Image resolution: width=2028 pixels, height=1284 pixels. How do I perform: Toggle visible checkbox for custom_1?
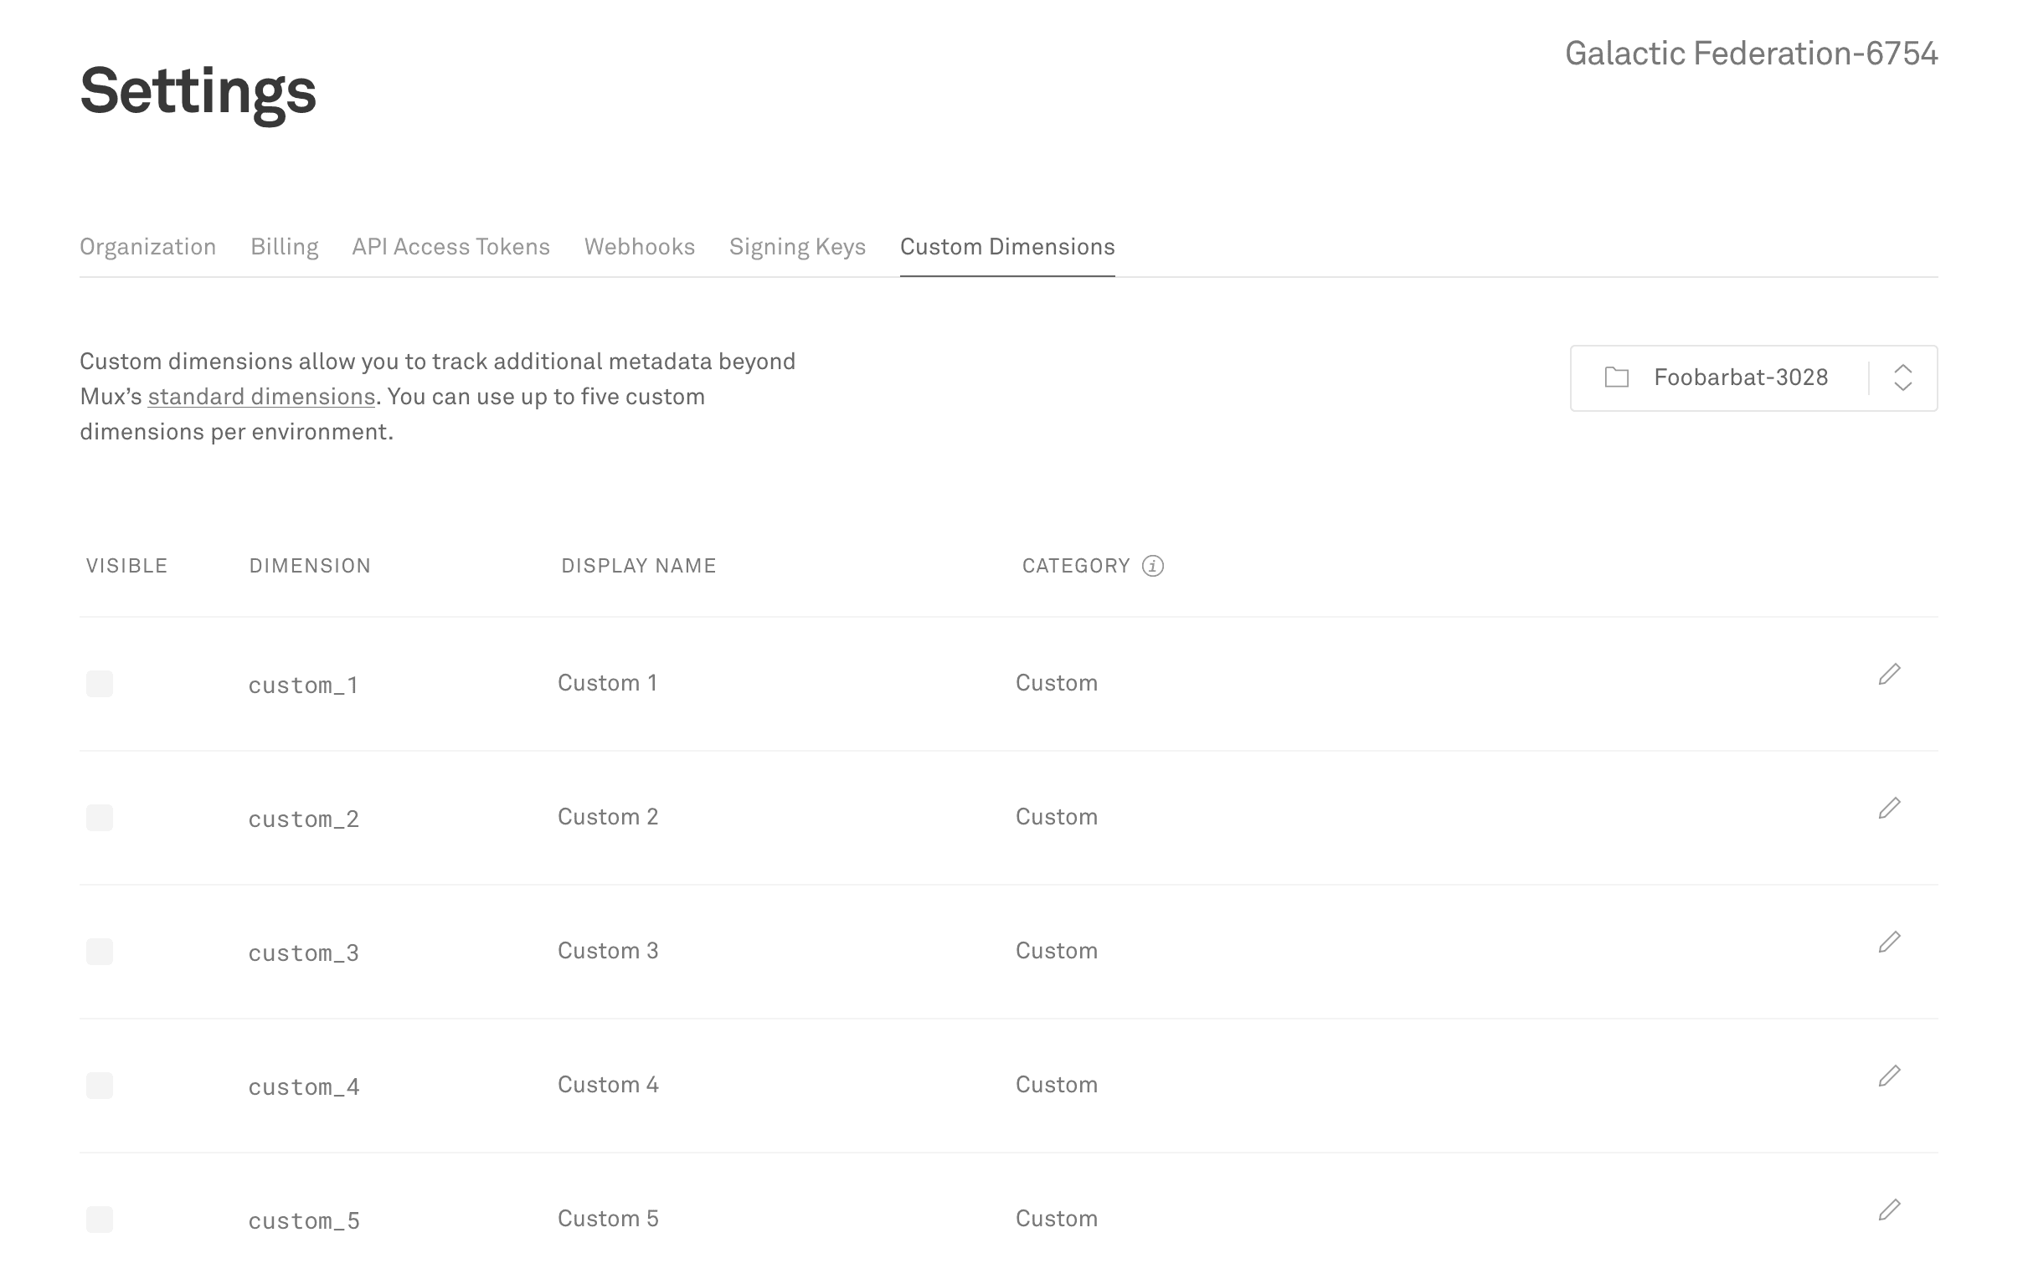(100, 684)
